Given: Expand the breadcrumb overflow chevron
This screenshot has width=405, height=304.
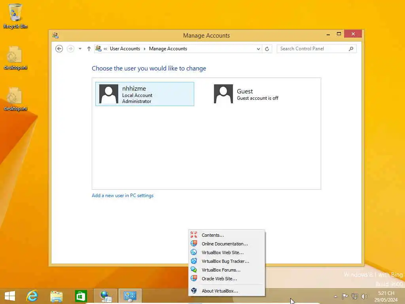Looking at the screenshot, I should coord(105,49).
